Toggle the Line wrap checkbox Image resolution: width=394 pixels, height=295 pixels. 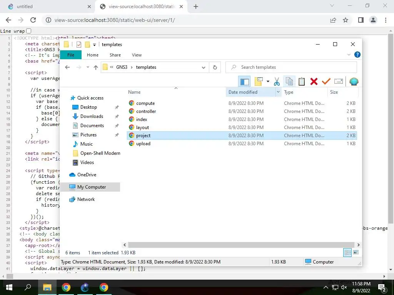pos(28,31)
